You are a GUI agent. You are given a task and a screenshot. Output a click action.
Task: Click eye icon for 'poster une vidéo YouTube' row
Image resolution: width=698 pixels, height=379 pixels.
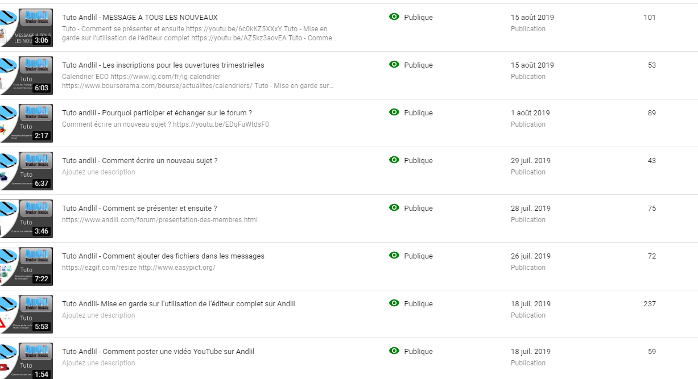click(394, 351)
